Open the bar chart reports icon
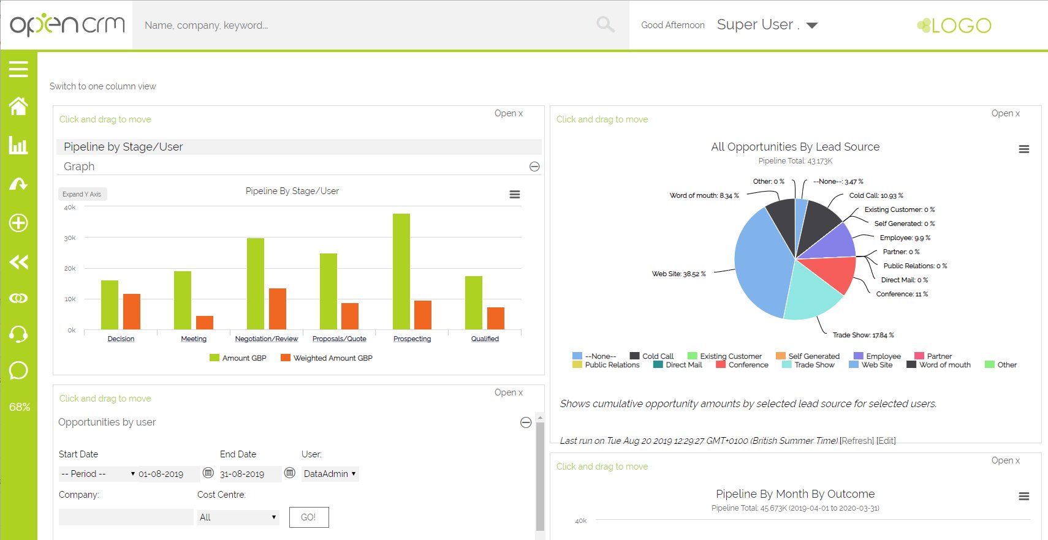Screen dimensions: 1048x540 coord(18,145)
